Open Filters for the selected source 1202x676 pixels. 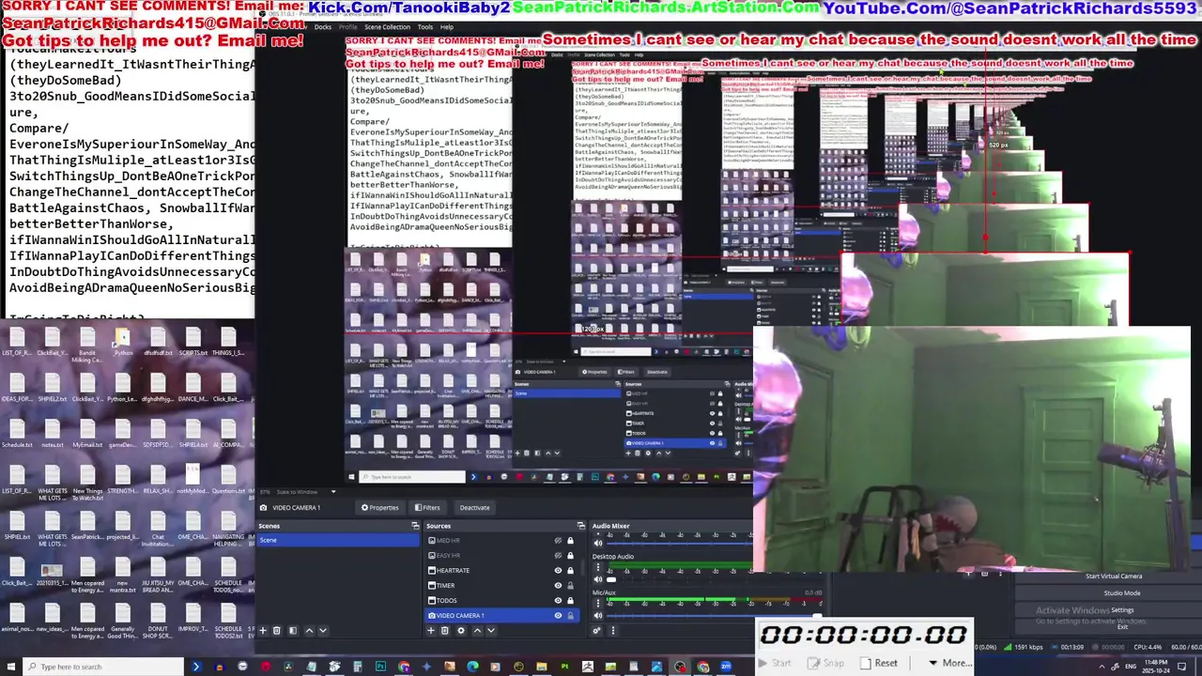pos(427,507)
